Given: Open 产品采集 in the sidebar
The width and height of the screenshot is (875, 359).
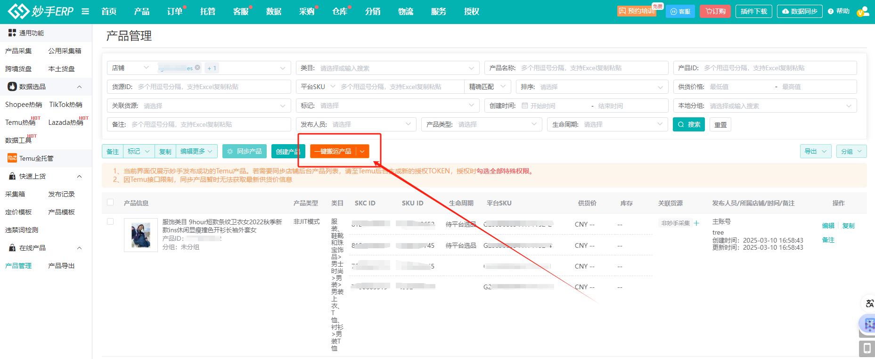Looking at the screenshot, I should click(18, 51).
